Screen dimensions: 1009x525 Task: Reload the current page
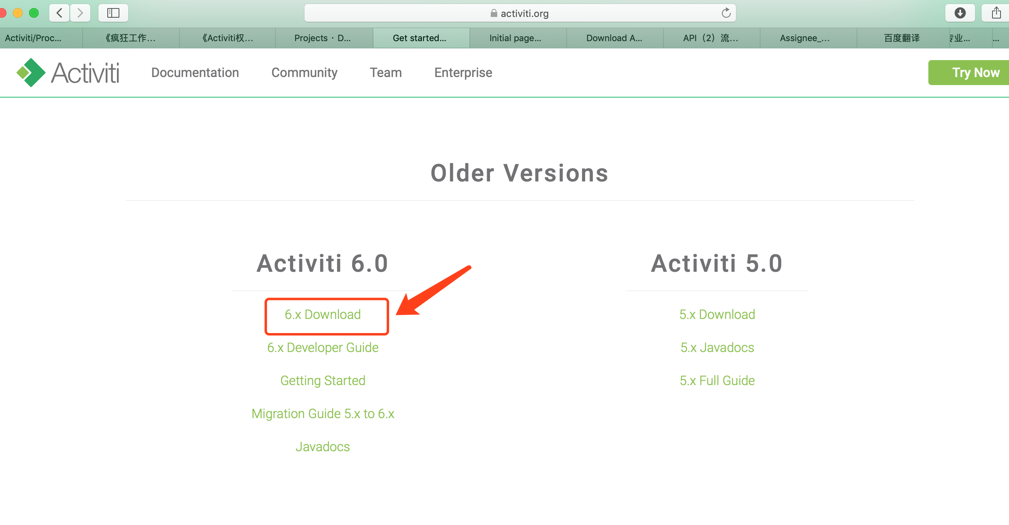coord(725,12)
